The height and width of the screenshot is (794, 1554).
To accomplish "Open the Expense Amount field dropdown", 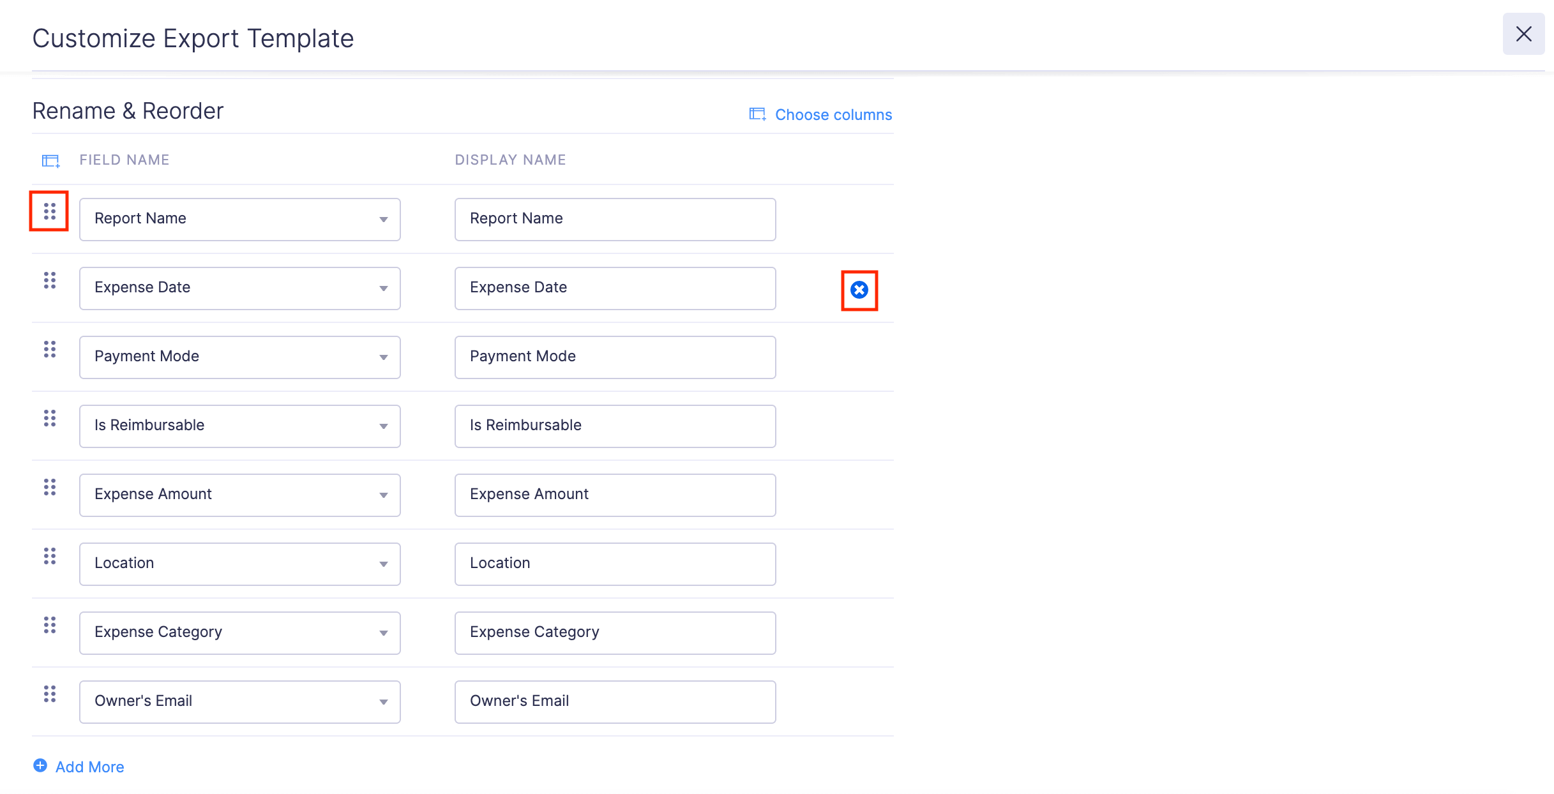I will [384, 495].
